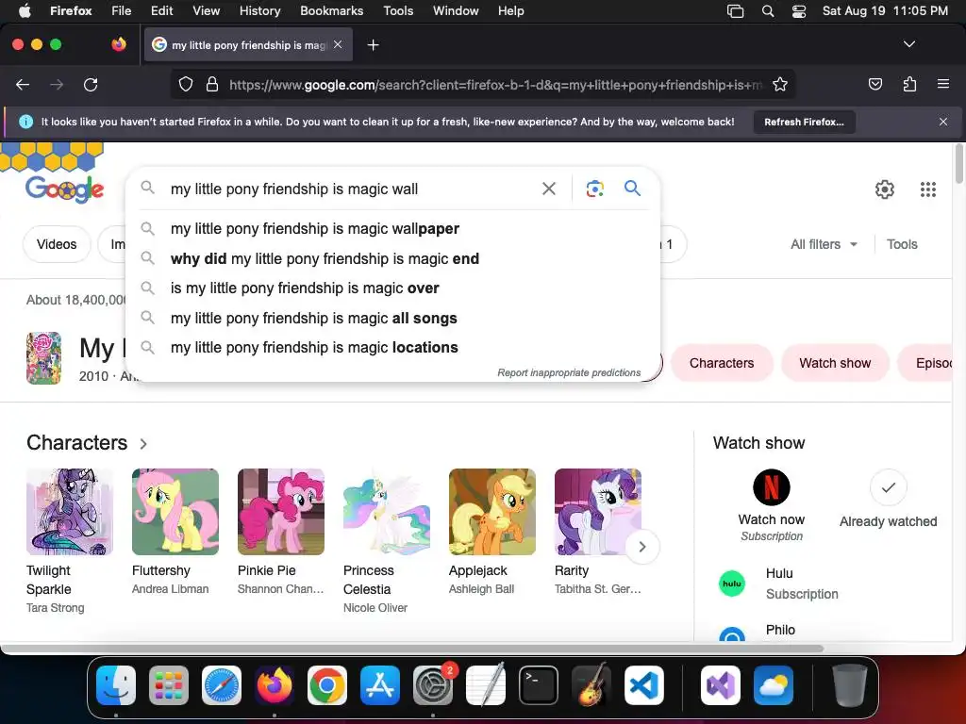Choose suggestion ending in 'locations'
The image size is (966, 724).
click(392, 347)
